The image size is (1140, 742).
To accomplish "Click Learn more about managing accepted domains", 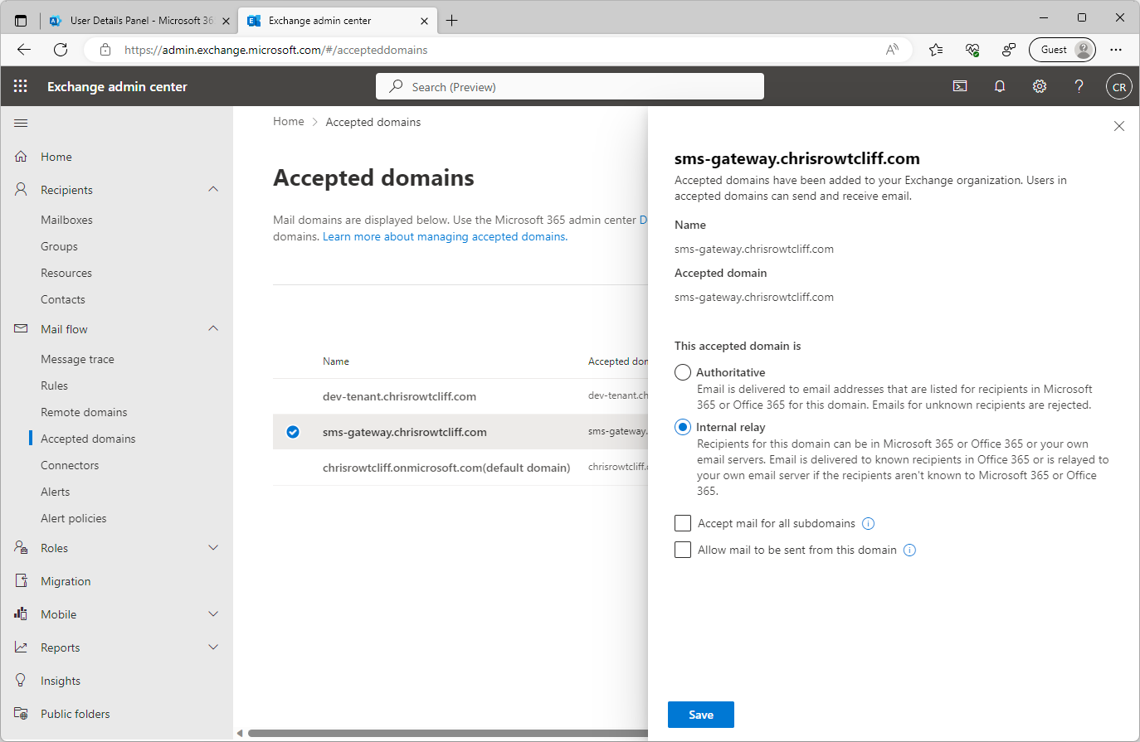I will [444, 236].
